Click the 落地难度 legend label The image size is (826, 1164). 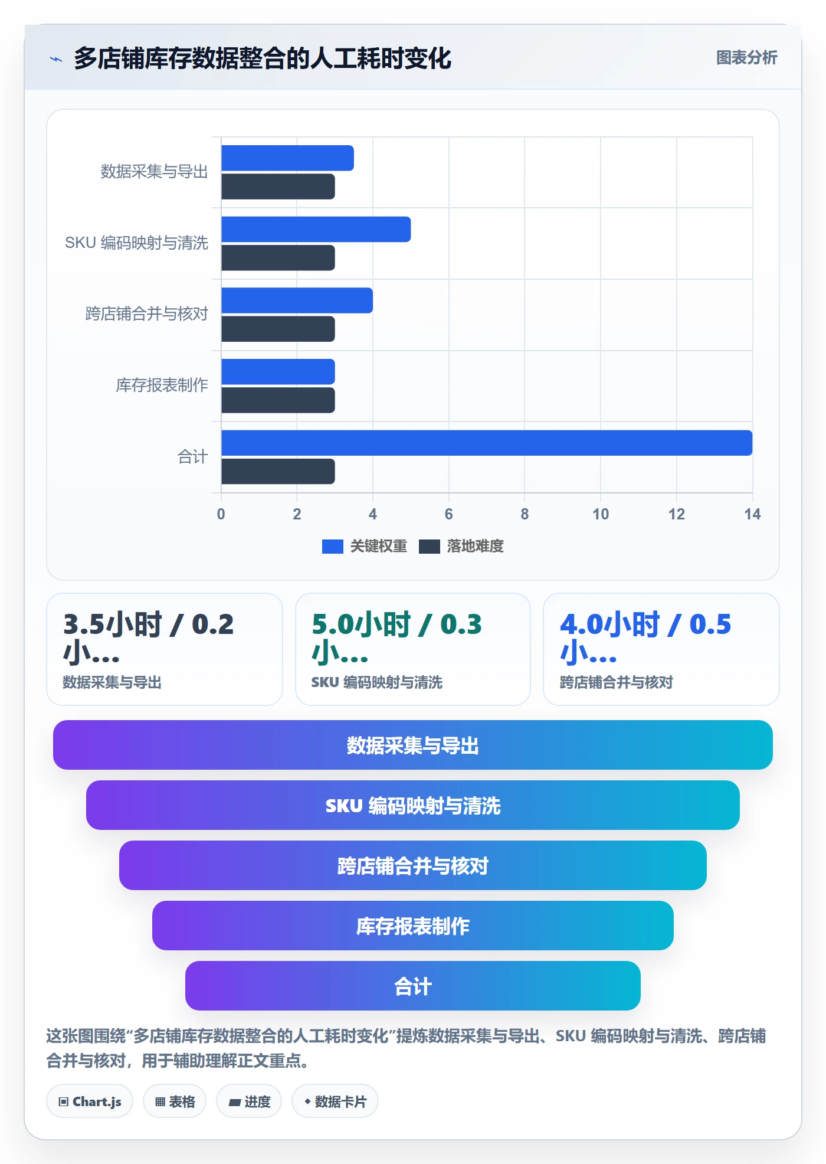click(x=476, y=547)
